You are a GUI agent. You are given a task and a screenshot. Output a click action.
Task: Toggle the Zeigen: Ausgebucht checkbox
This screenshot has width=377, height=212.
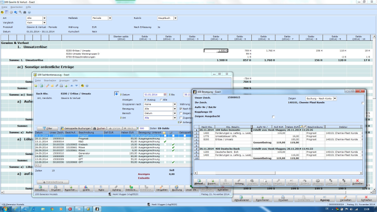[x=273, y=116]
